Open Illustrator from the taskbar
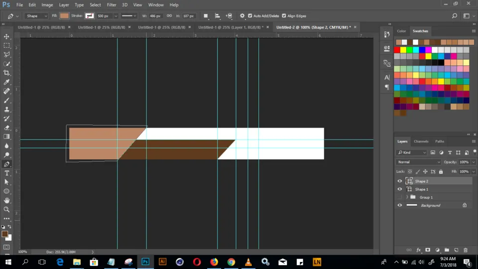Viewport: 478px width, 269px height. pos(162,262)
